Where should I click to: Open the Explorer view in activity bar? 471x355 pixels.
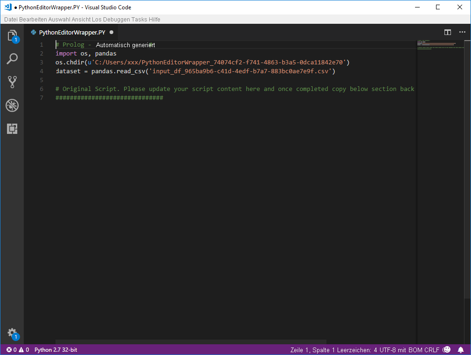pyautogui.click(x=12, y=35)
